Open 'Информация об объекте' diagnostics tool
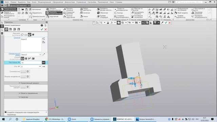This screenshot has width=217, height=122. point(181,9)
